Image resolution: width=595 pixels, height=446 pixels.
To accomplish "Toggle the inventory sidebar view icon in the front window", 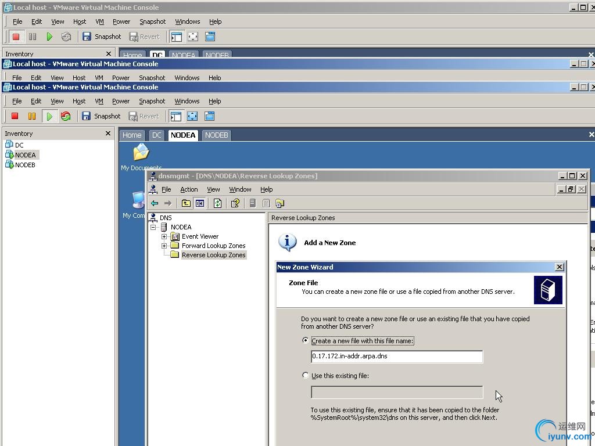I will tap(175, 116).
